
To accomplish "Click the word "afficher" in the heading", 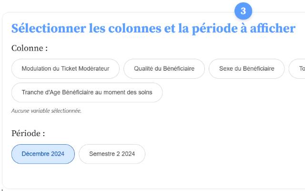I will [x=273, y=28].
